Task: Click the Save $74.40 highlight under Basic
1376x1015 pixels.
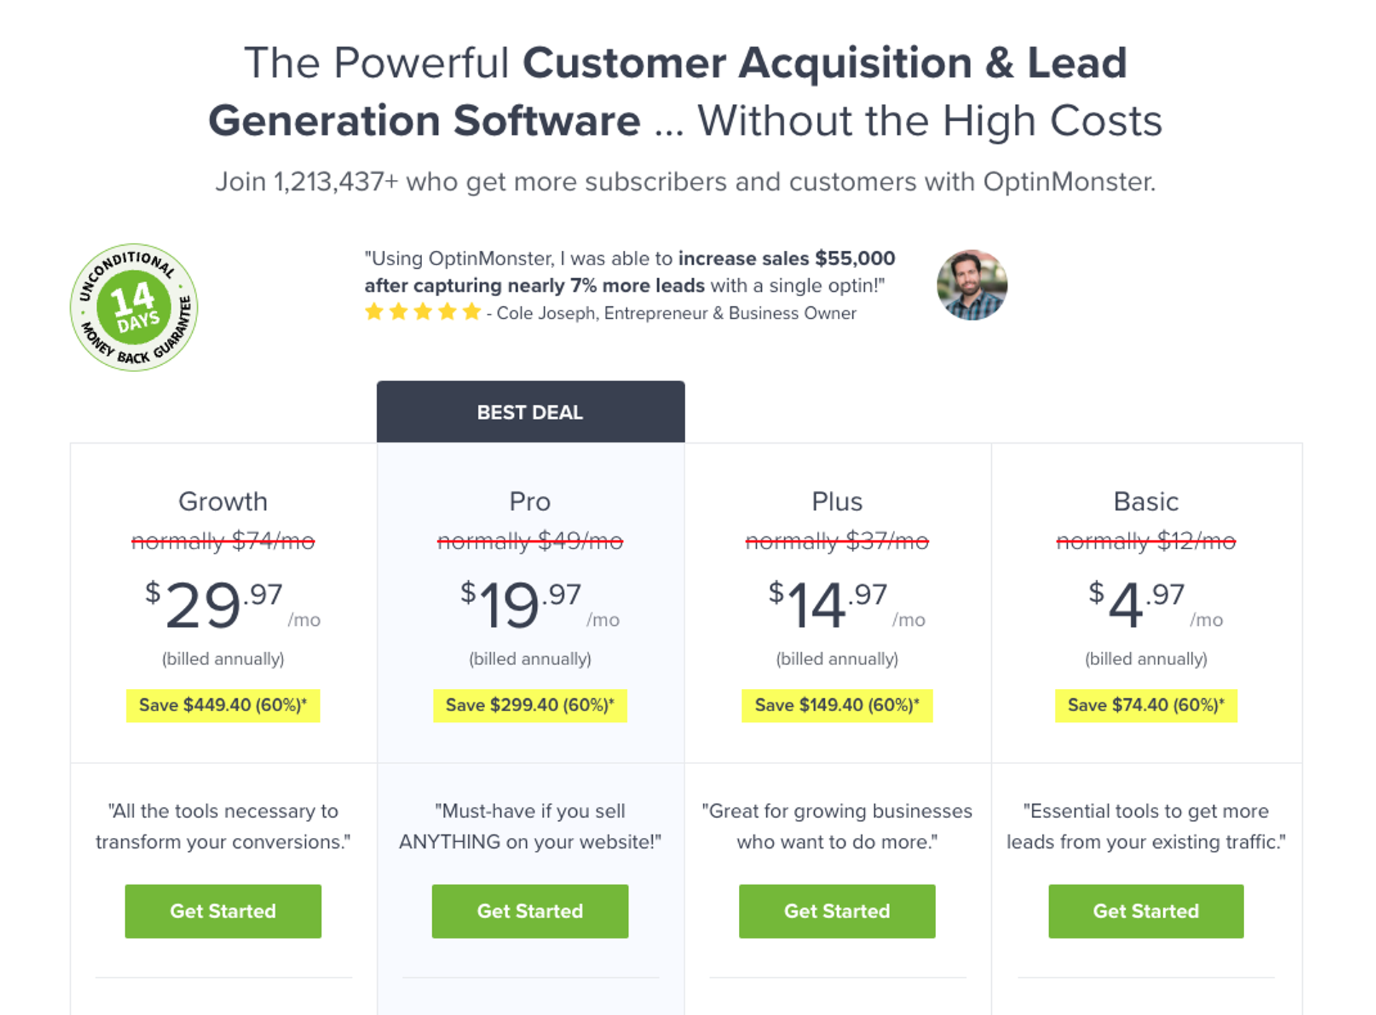Action: click(1145, 705)
